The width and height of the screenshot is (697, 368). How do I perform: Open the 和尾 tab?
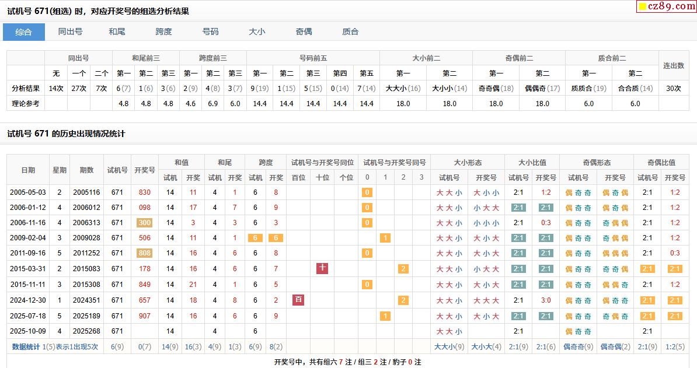[x=117, y=31]
